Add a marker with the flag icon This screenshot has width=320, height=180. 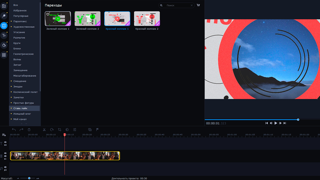pyautogui.click(x=97, y=129)
